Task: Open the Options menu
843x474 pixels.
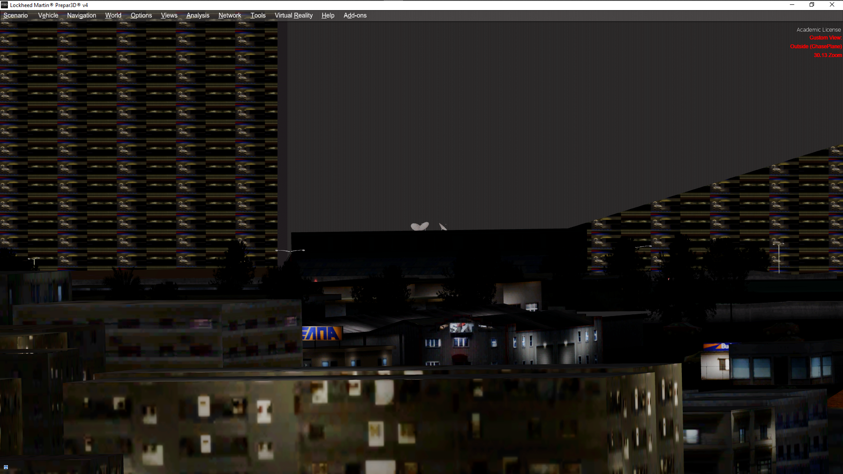Action: point(141,15)
